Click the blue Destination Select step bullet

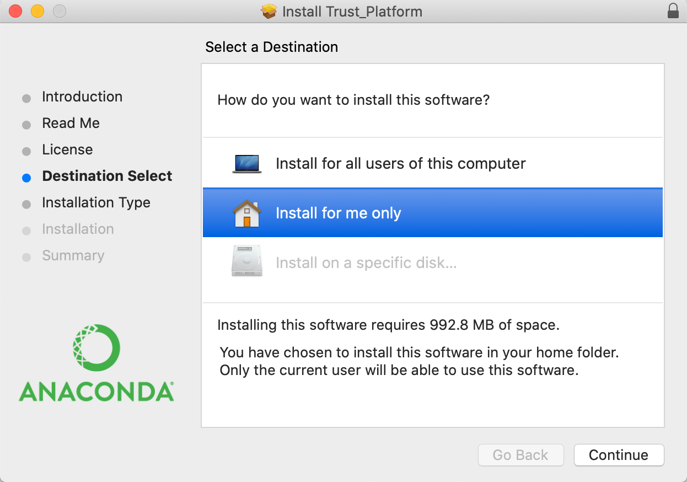click(x=26, y=178)
